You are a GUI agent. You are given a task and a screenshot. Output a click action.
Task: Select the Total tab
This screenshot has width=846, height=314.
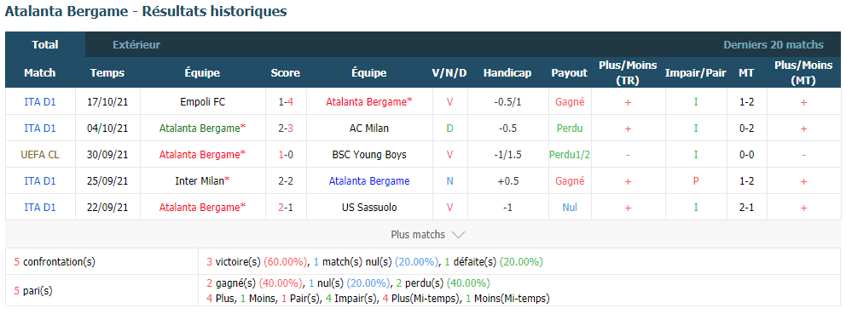45,45
